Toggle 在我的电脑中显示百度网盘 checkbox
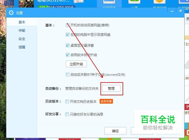 click(68, 35)
